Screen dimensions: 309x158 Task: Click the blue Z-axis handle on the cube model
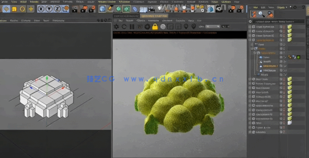[31, 87]
